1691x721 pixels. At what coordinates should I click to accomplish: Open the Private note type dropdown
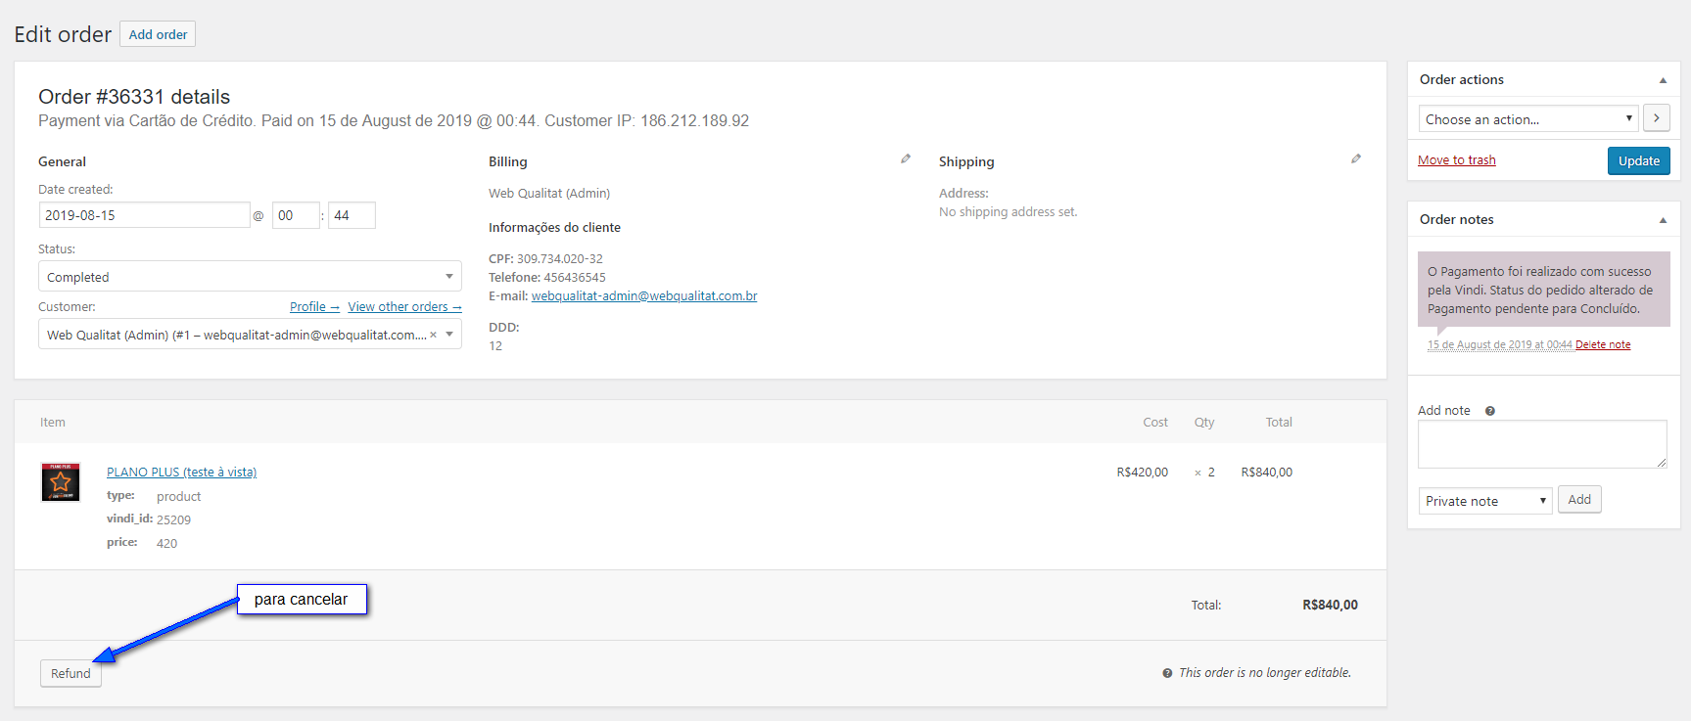1484,501
